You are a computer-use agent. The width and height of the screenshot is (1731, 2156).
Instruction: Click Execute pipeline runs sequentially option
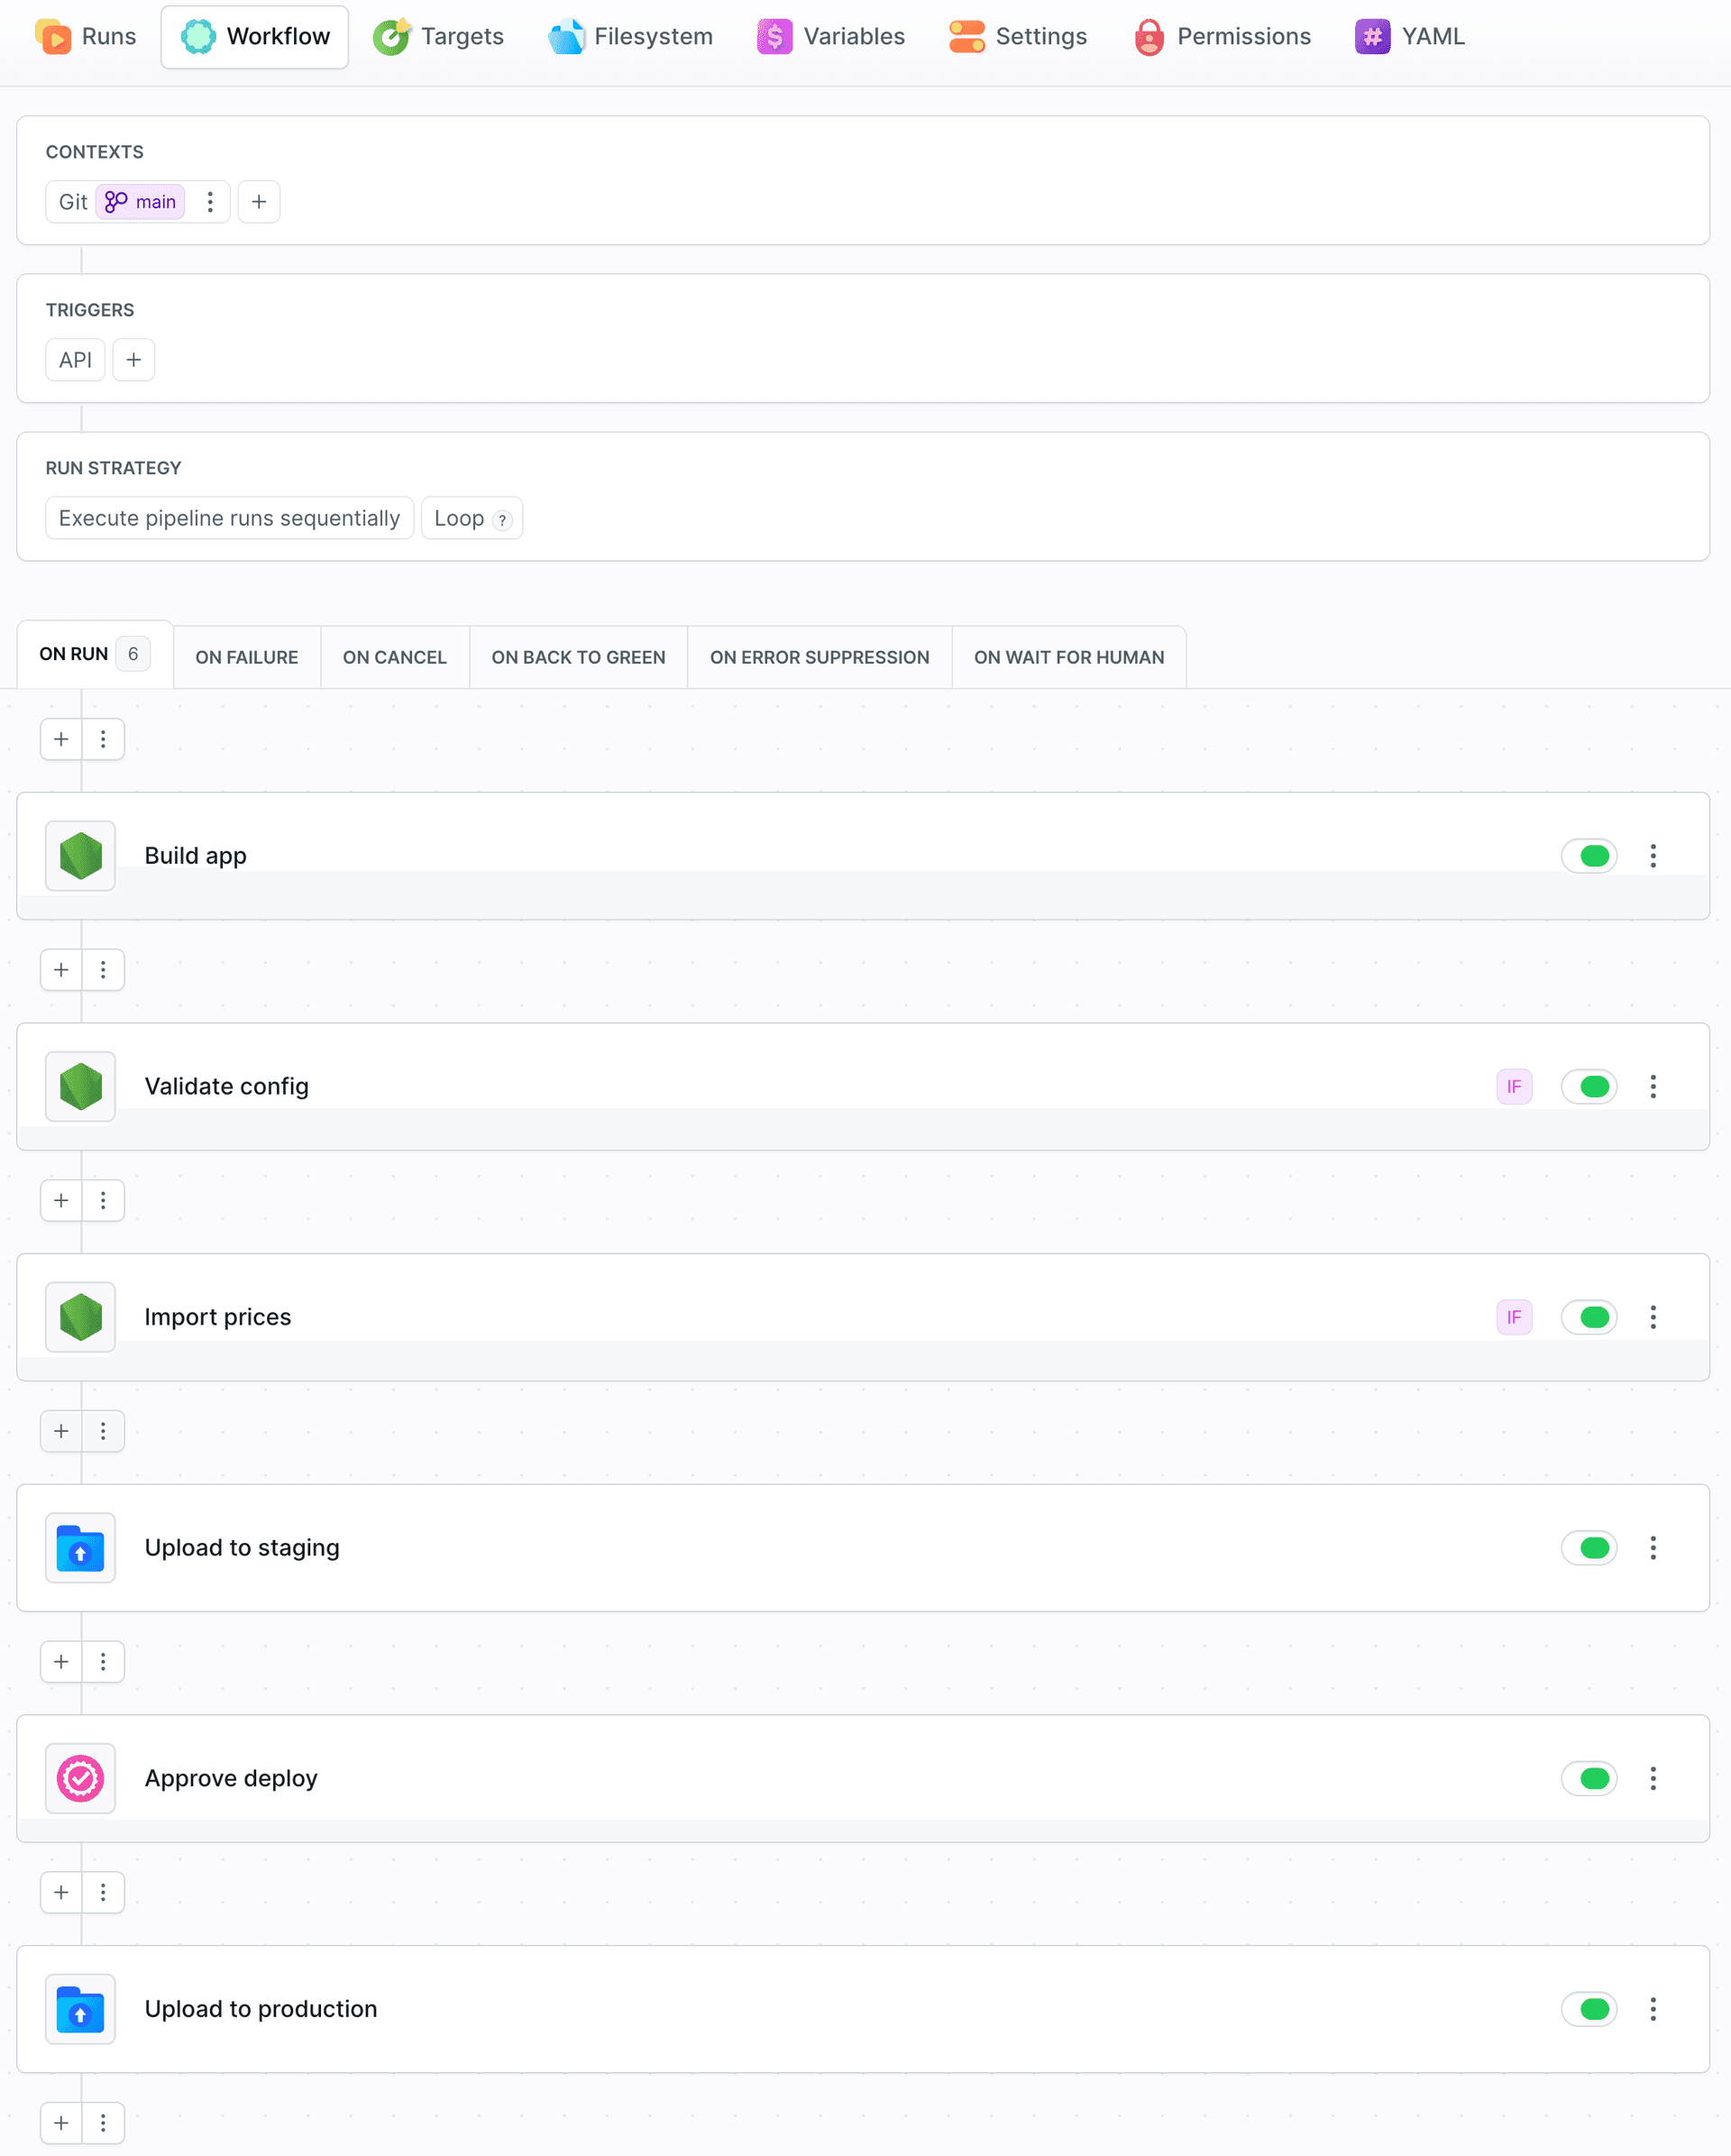click(229, 518)
